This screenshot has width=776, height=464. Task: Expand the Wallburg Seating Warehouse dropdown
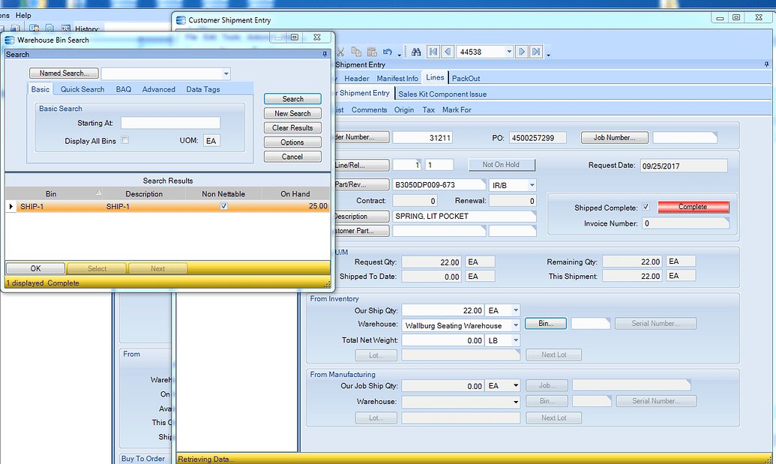tap(517, 325)
